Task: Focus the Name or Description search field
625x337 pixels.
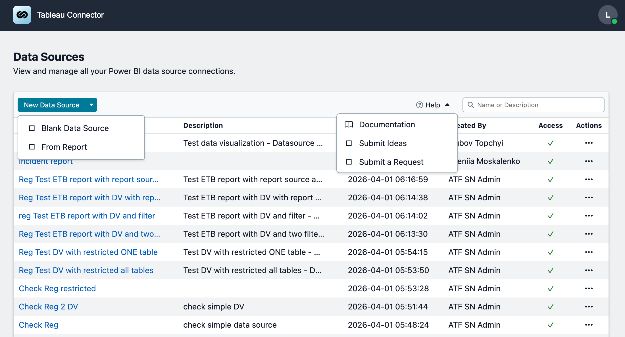Action: pos(533,105)
